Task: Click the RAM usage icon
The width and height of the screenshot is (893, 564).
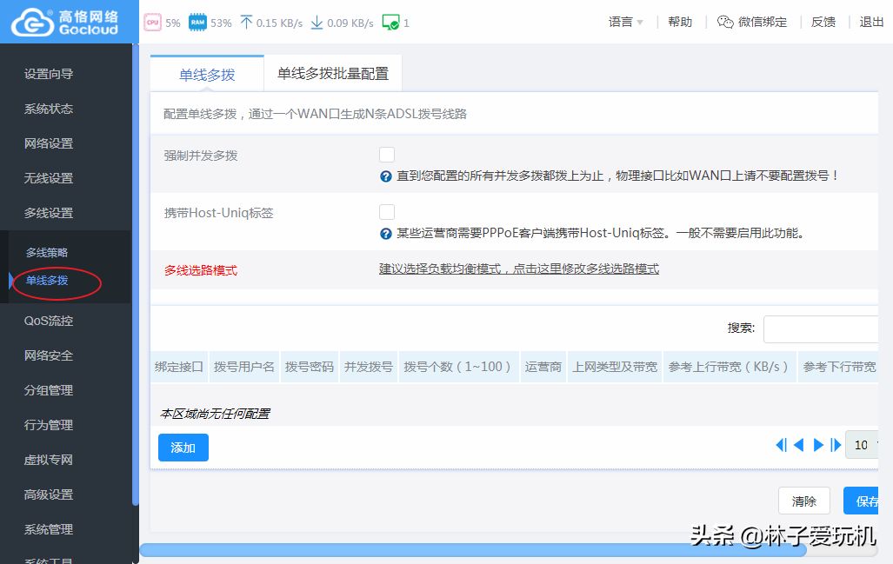Action: (x=197, y=23)
